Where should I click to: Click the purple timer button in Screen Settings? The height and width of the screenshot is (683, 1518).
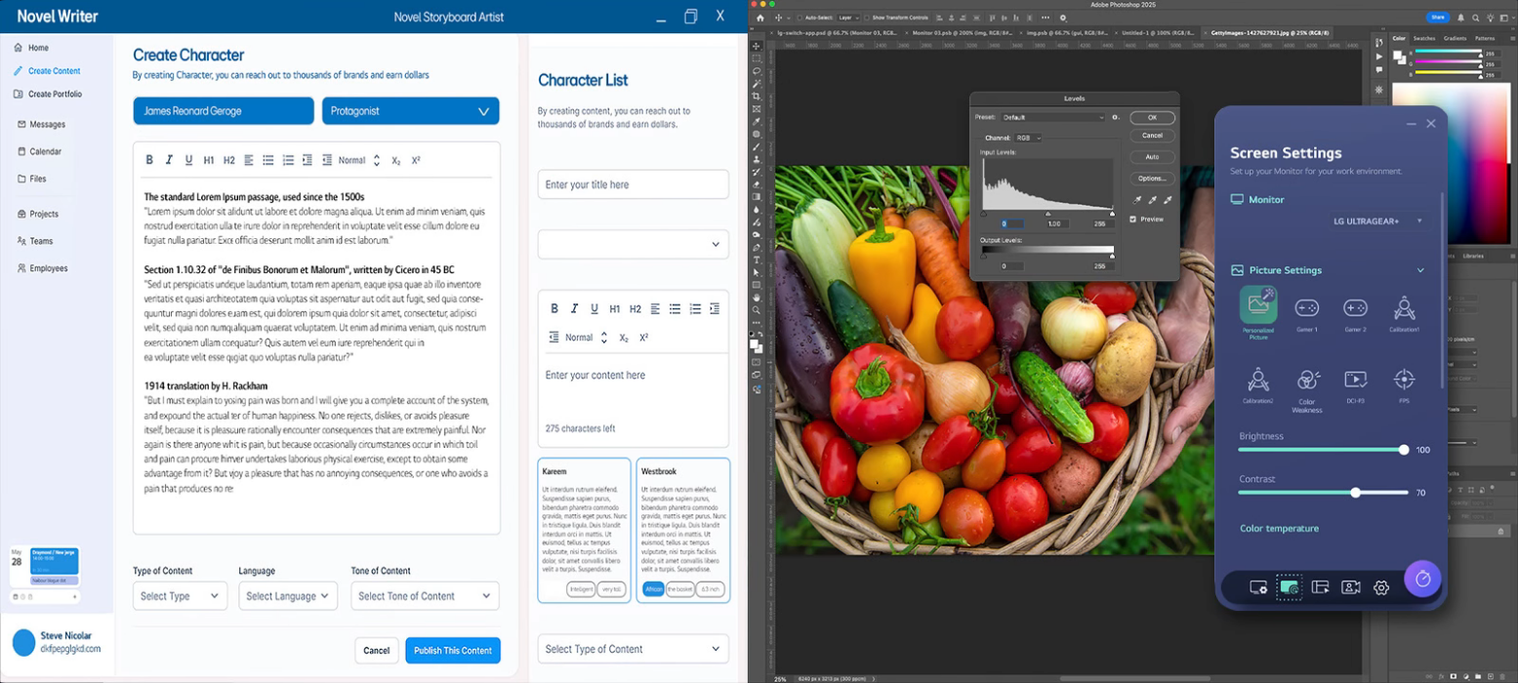(x=1422, y=579)
